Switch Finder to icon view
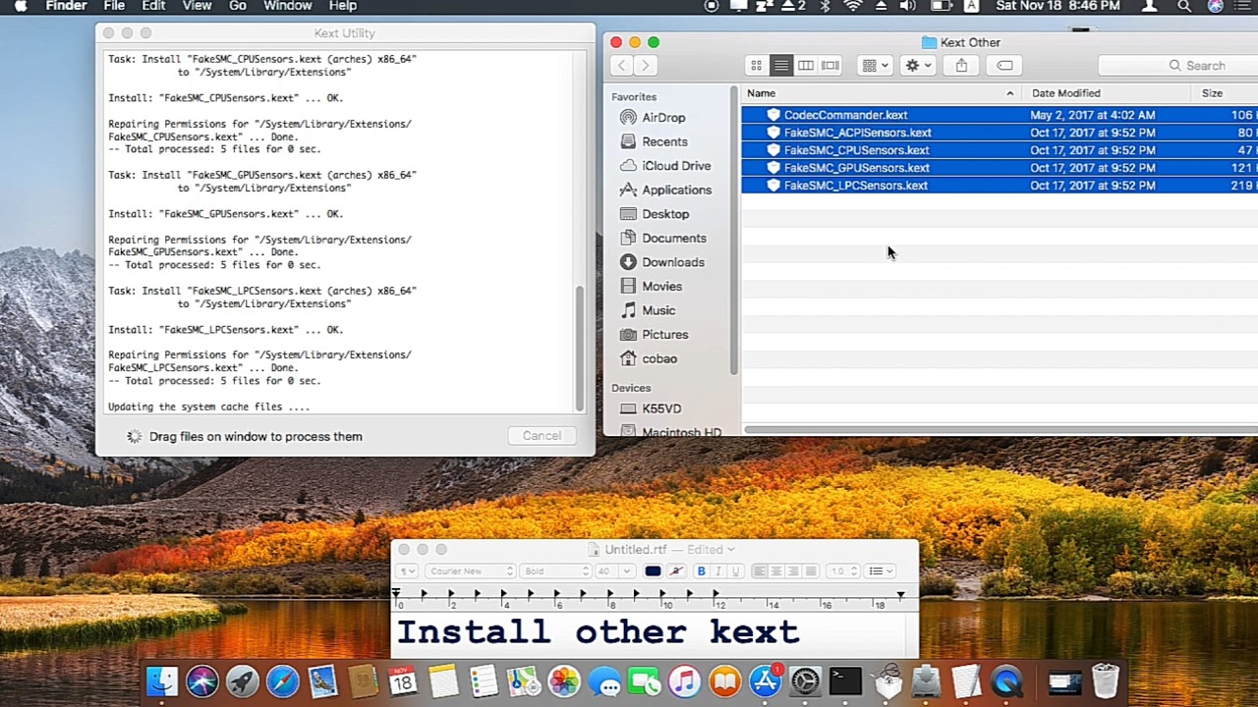Screen dimensions: 1258x707 (x=756, y=66)
